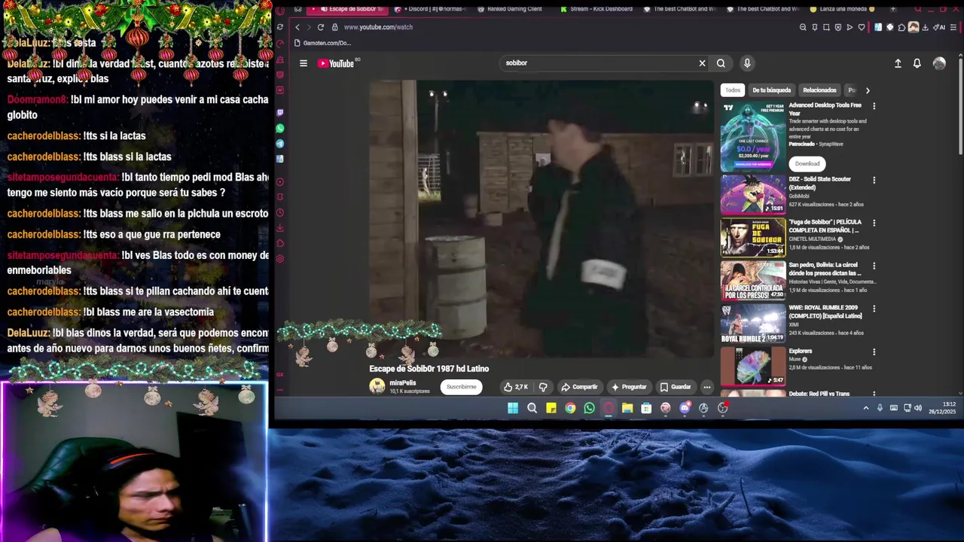Start voice search with microphone
The height and width of the screenshot is (542, 964).
[747, 63]
